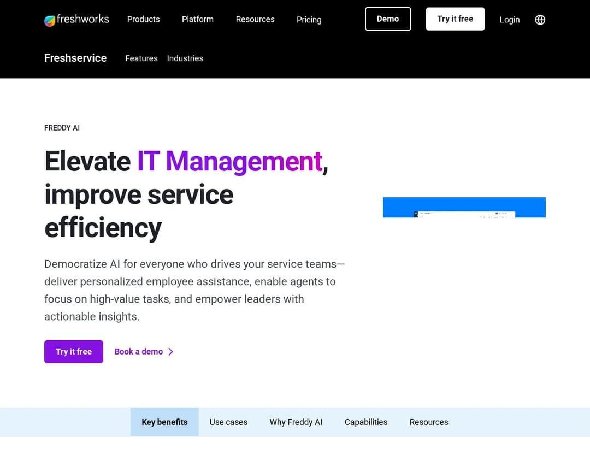
Task: Switch to the Use cases tab
Action: coord(228,422)
